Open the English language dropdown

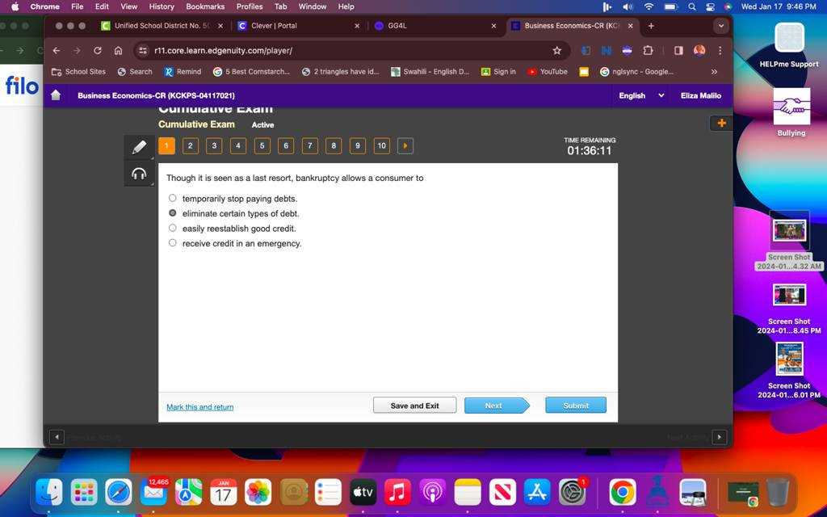click(641, 95)
